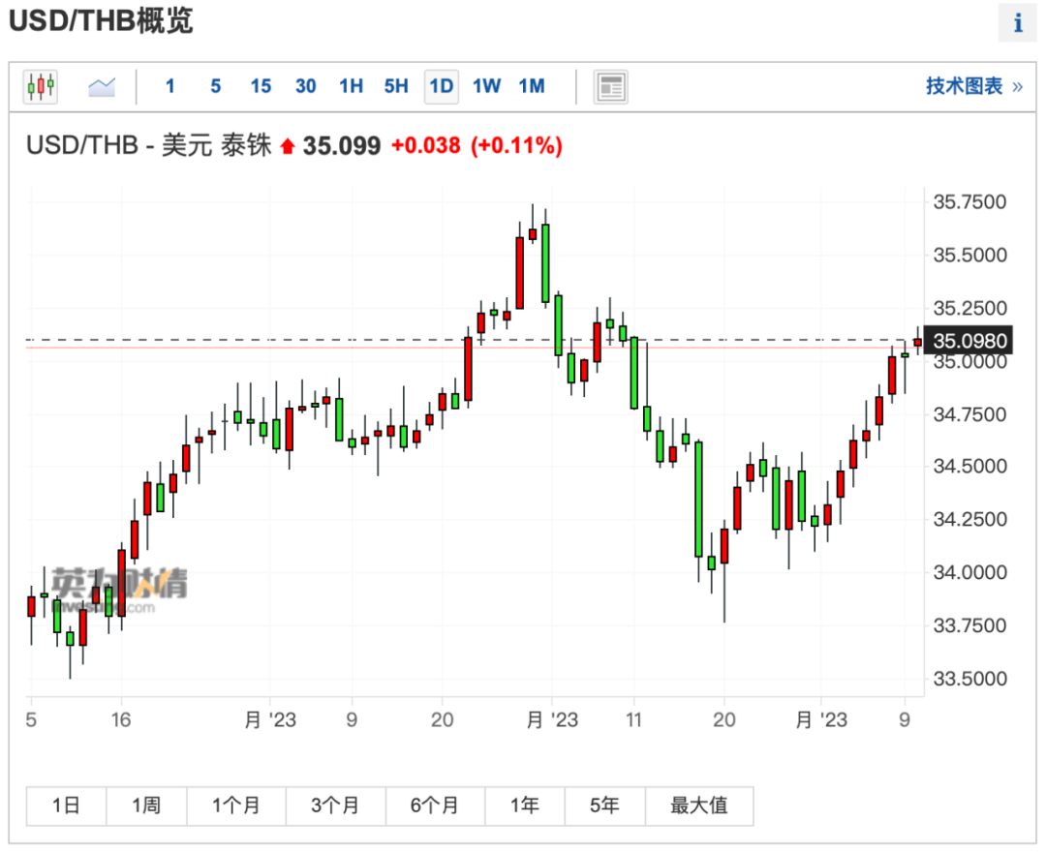
Task: Show the 1日 time range
Action: pos(66,806)
